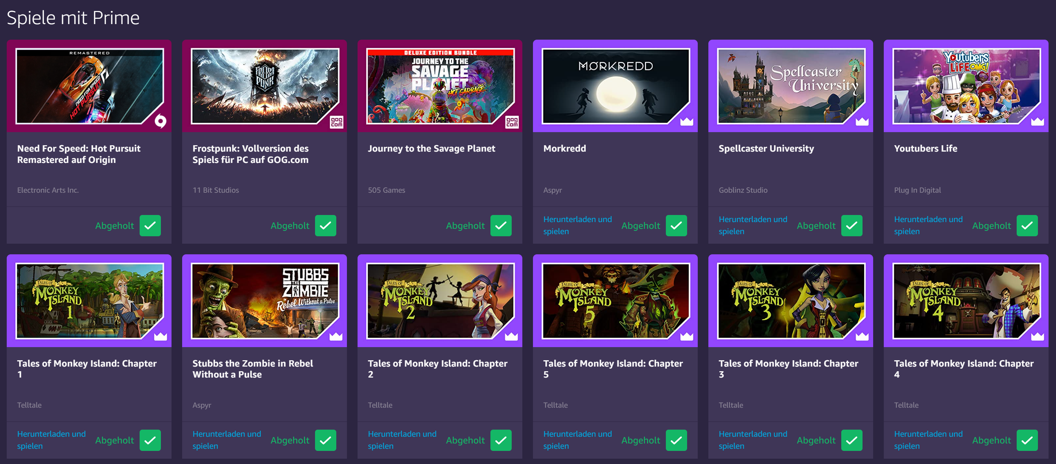Screen dimensions: 1056x464
Task: Click the green checkmark for Monkey Island Chapter 4
Action: pos(1027,440)
